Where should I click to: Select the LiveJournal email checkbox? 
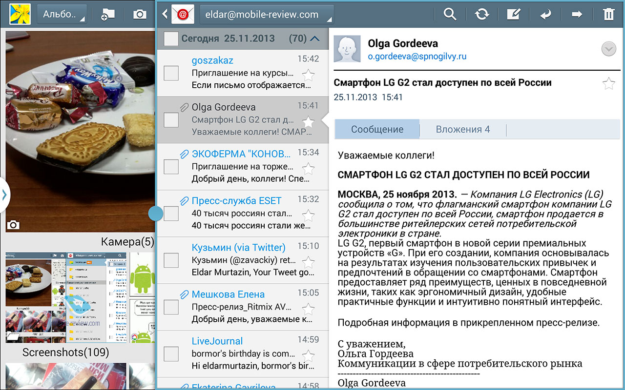171,354
